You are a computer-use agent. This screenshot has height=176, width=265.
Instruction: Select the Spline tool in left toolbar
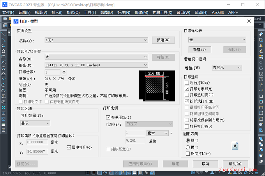(4, 79)
